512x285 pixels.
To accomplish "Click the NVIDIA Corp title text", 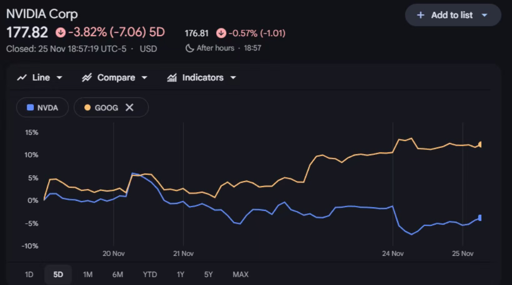I will coord(42,14).
